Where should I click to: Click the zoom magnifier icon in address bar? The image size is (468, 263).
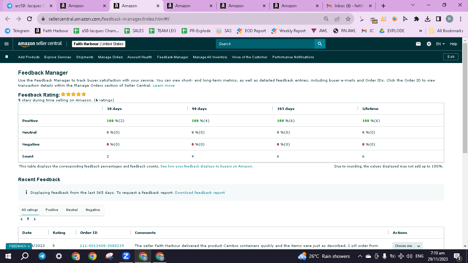coord(326,19)
